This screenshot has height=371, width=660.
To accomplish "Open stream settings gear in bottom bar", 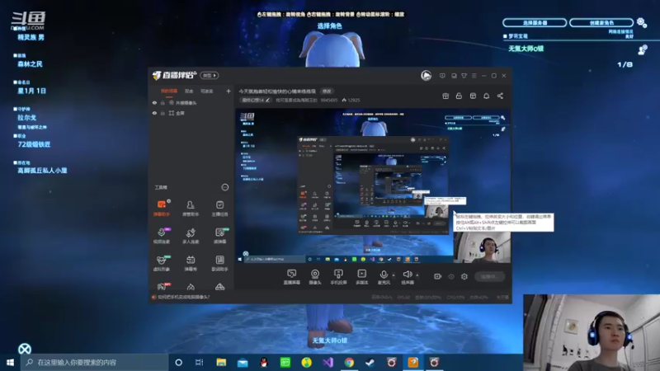I will 464,276.
